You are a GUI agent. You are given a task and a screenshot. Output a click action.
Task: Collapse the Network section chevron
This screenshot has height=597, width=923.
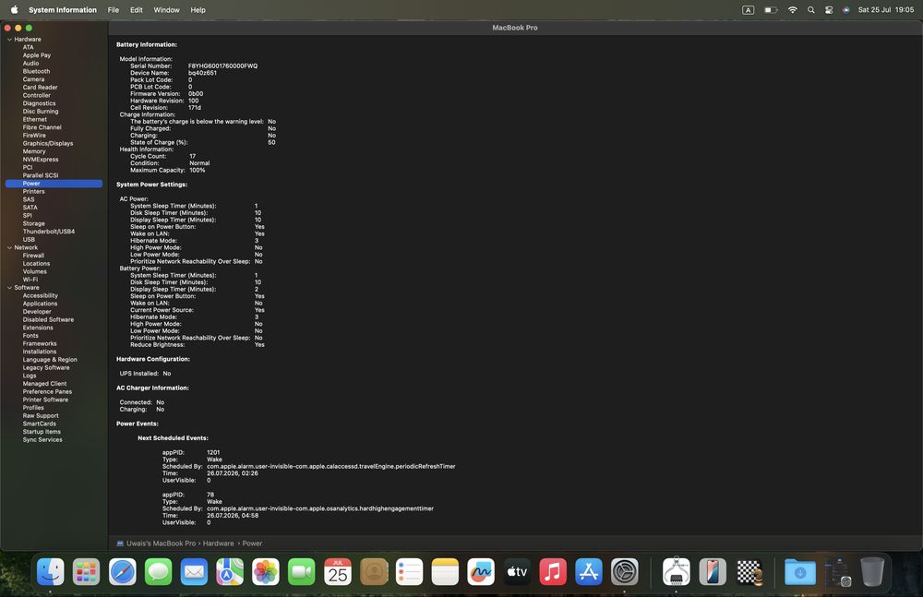click(9, 248)
